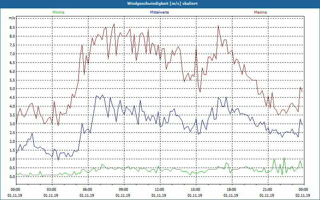Click the 0,0 y-axis value
Screen dimensions: 320x200
click(x=12, y=176)
